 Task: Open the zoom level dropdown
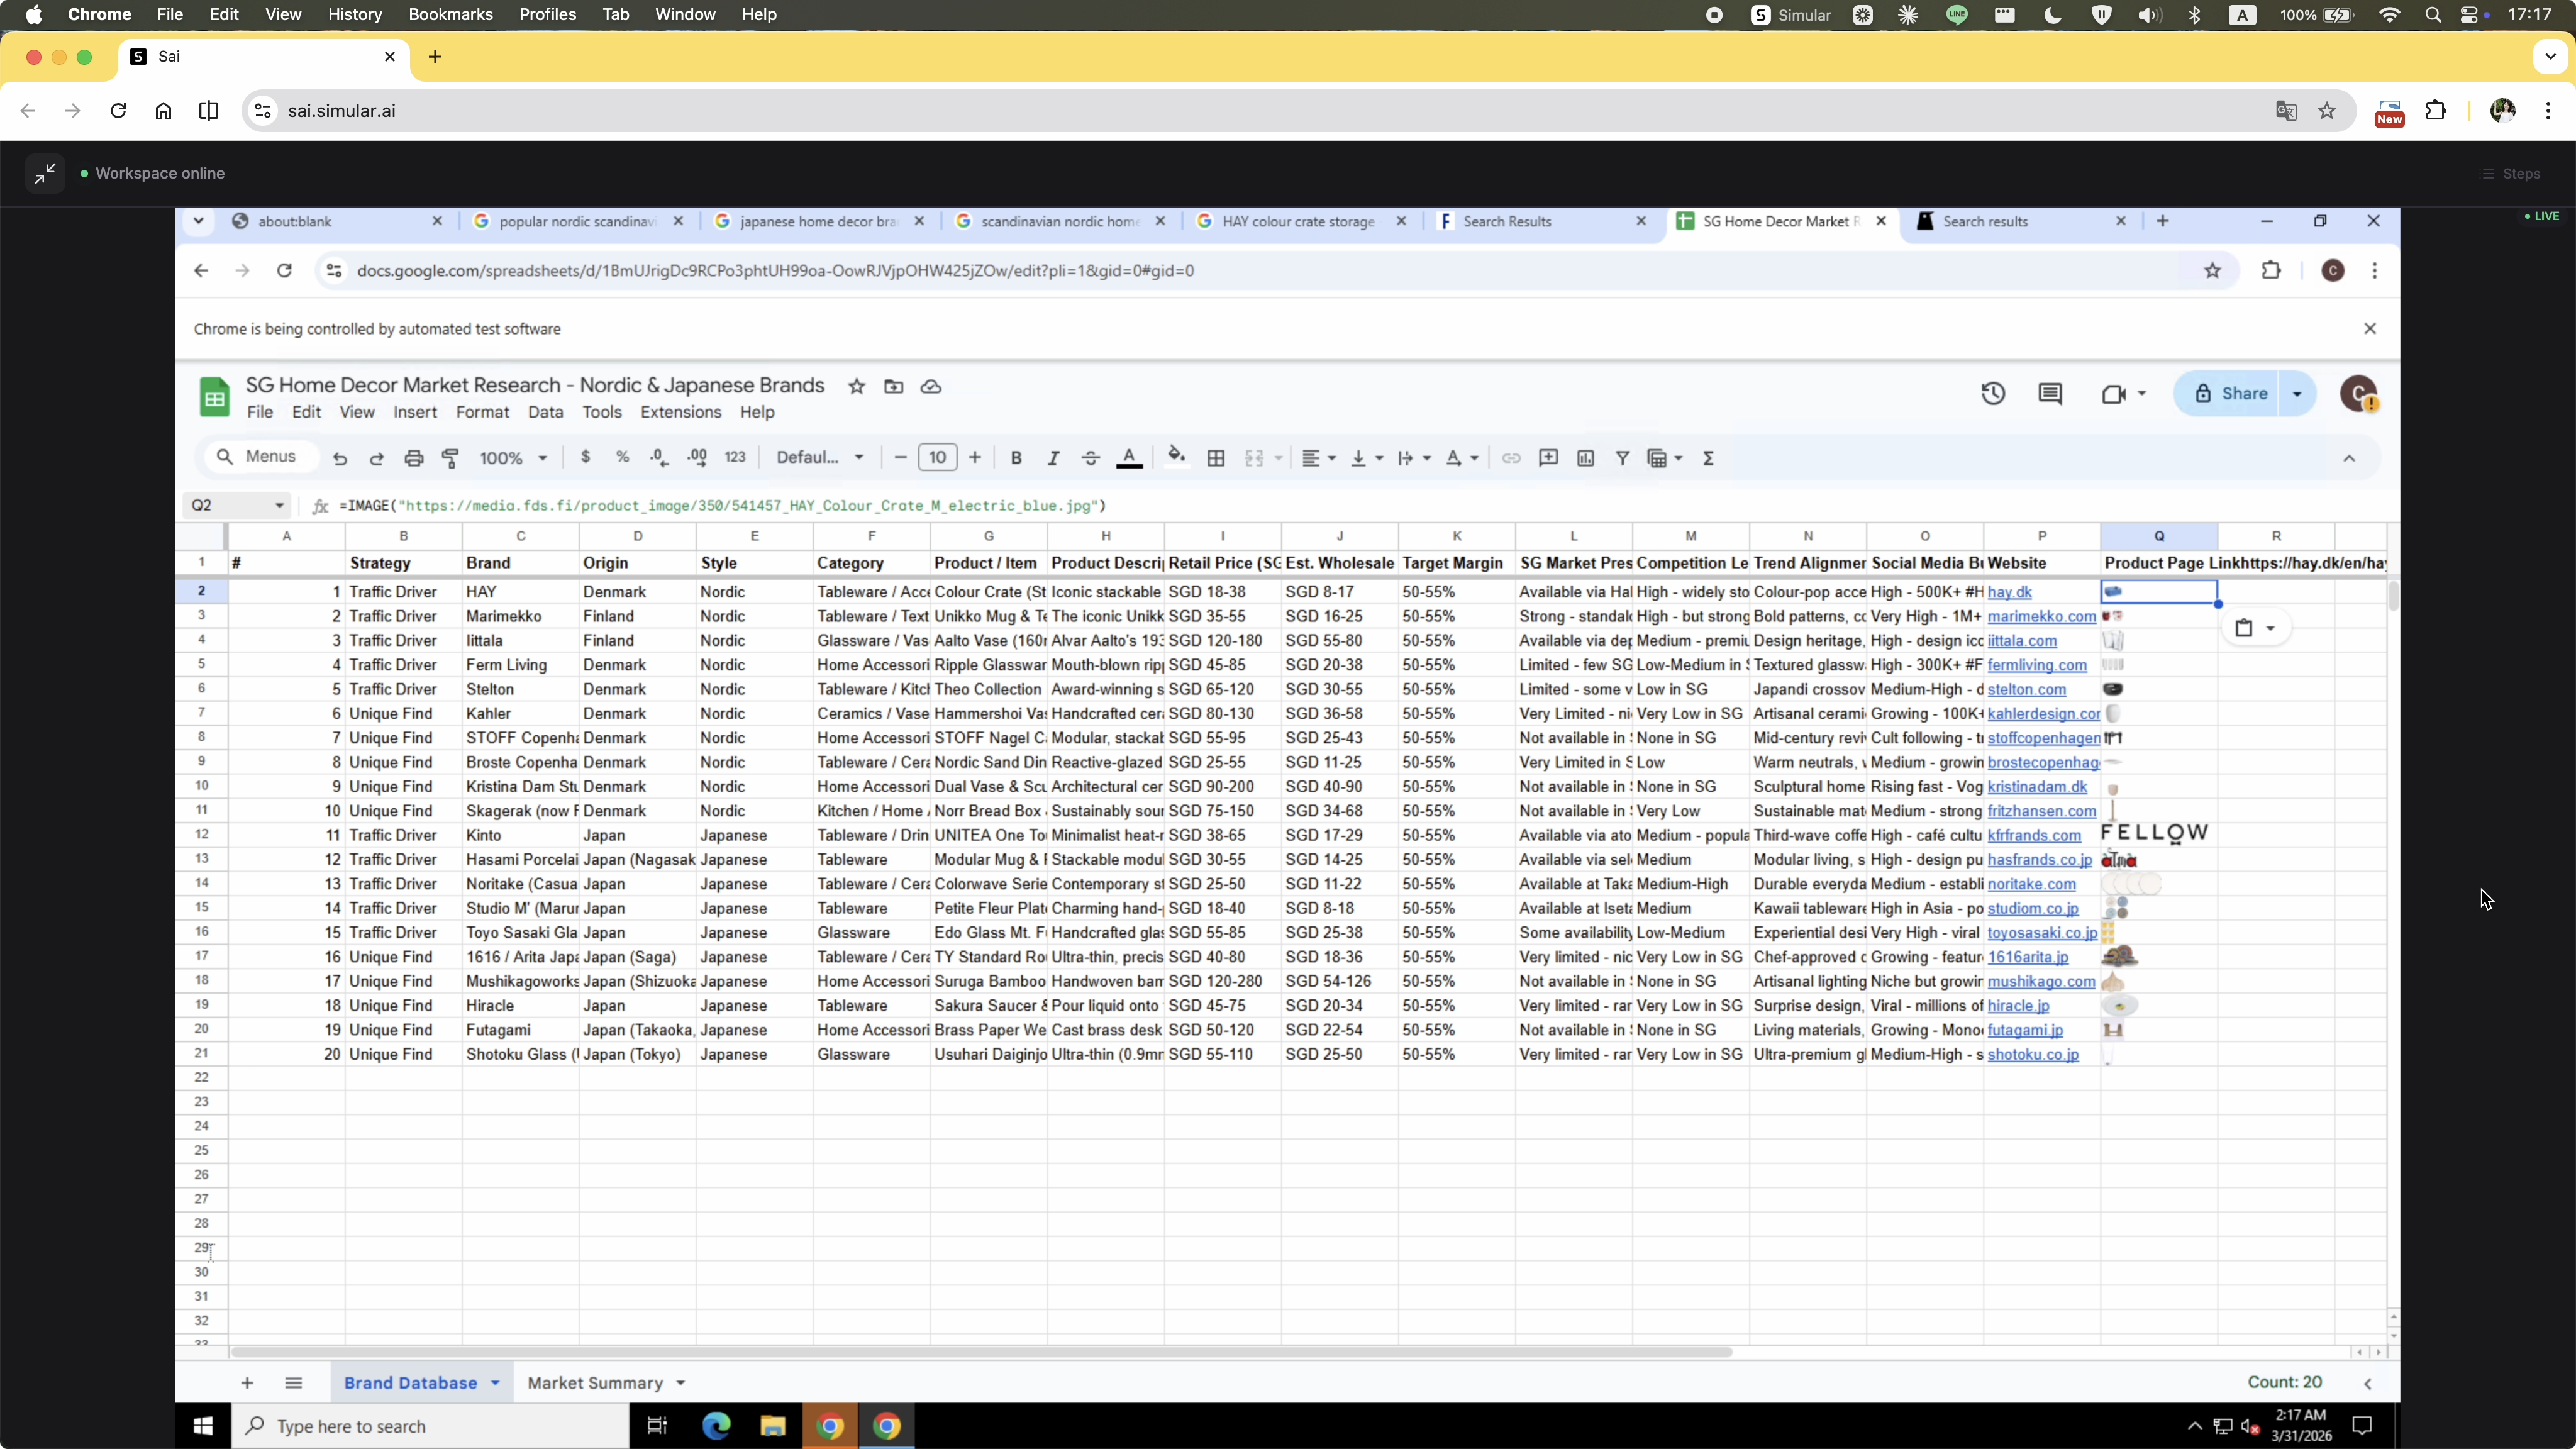pyautogui.click(x=510, y=458)
